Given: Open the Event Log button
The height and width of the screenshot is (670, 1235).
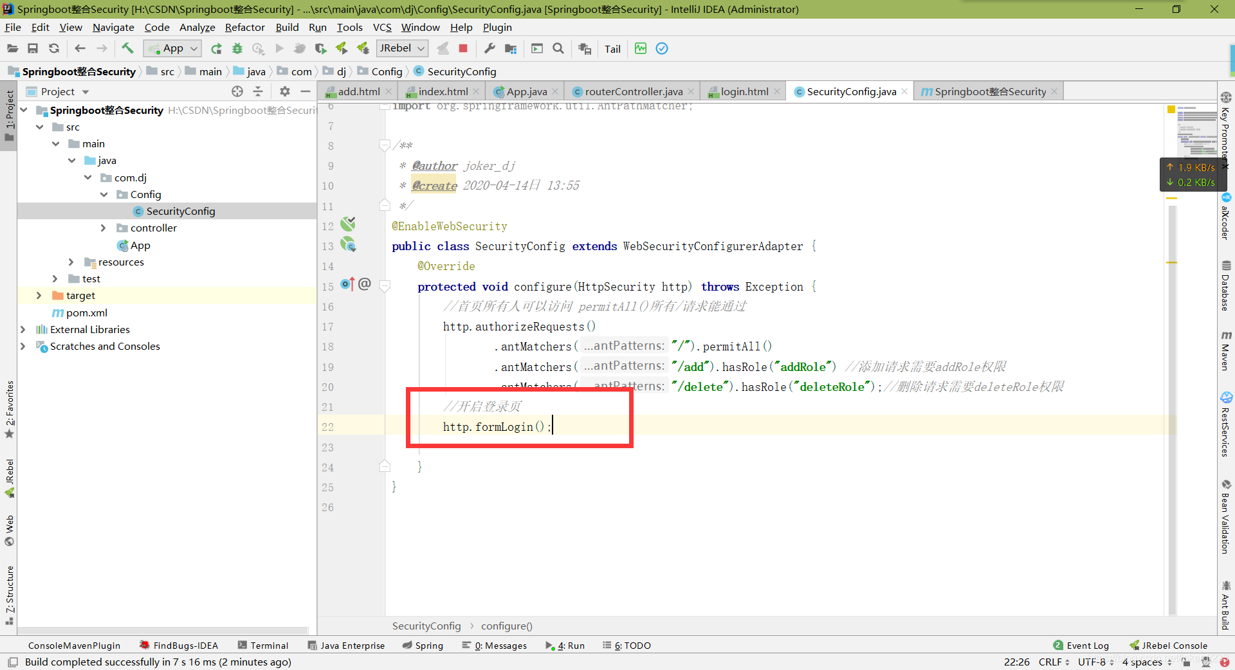Looking at the screenshot, I should pos(1081,646).
